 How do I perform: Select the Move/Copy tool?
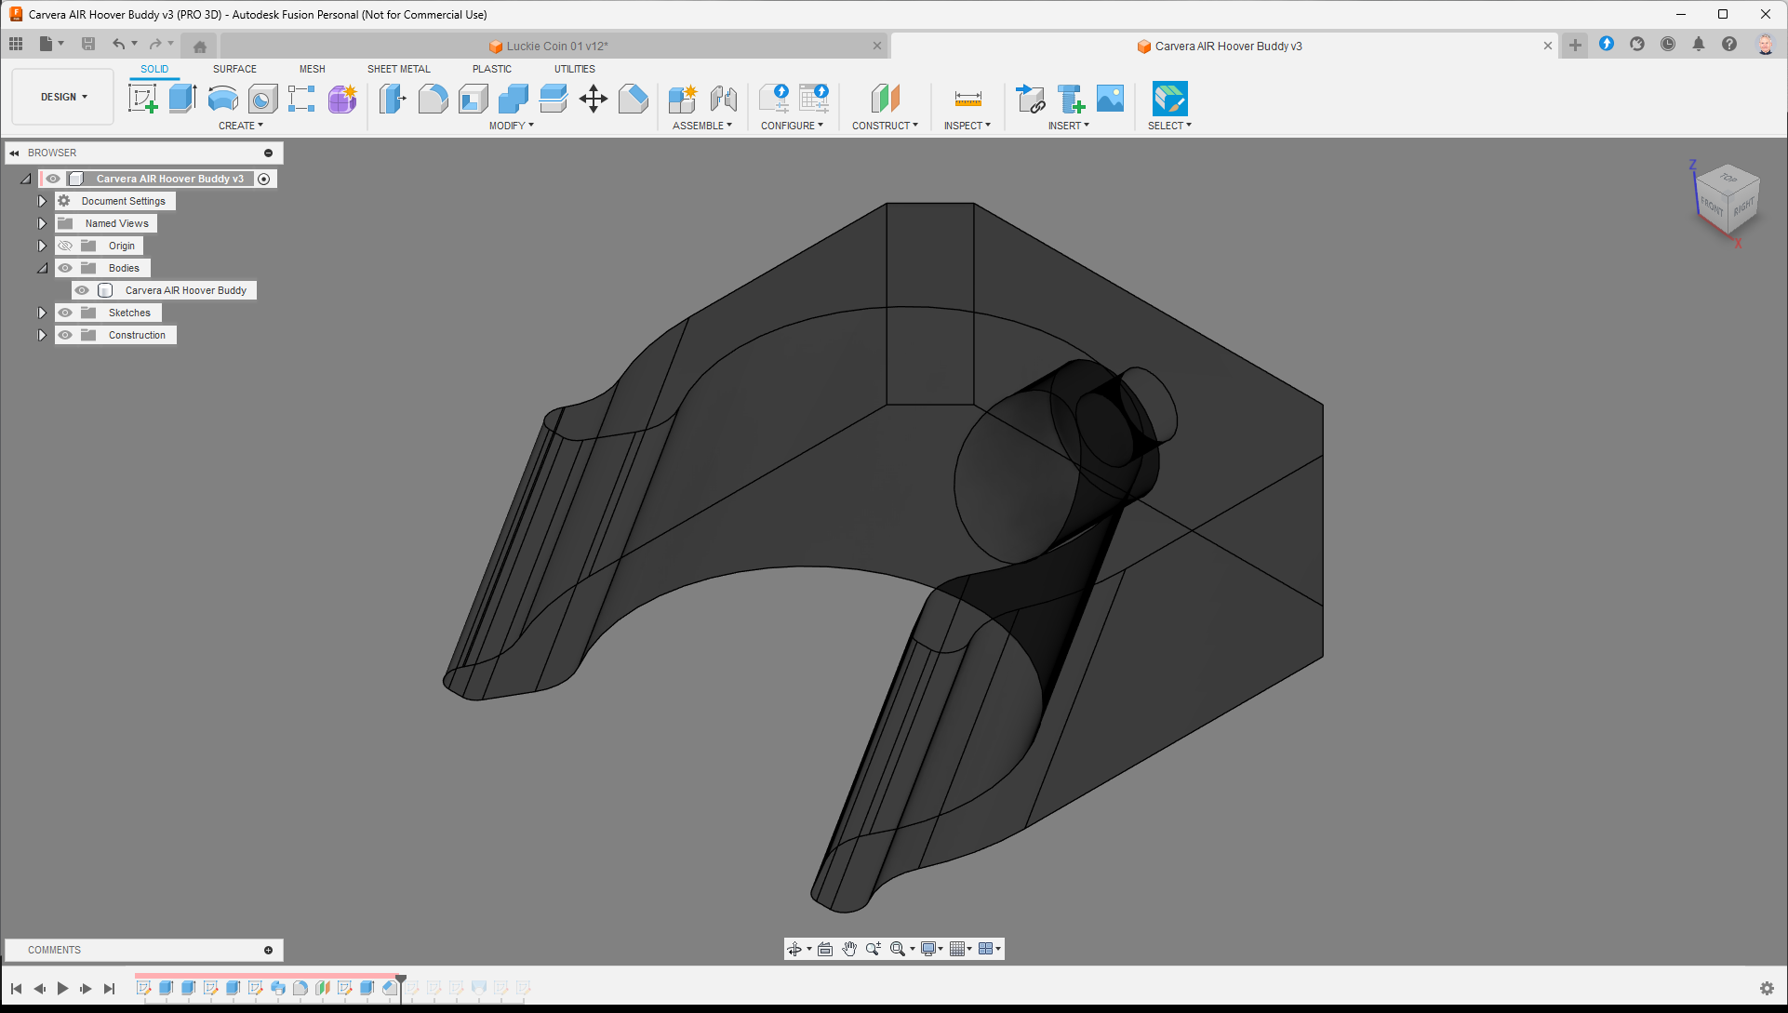pyautogui.click(x=593, y=99)
